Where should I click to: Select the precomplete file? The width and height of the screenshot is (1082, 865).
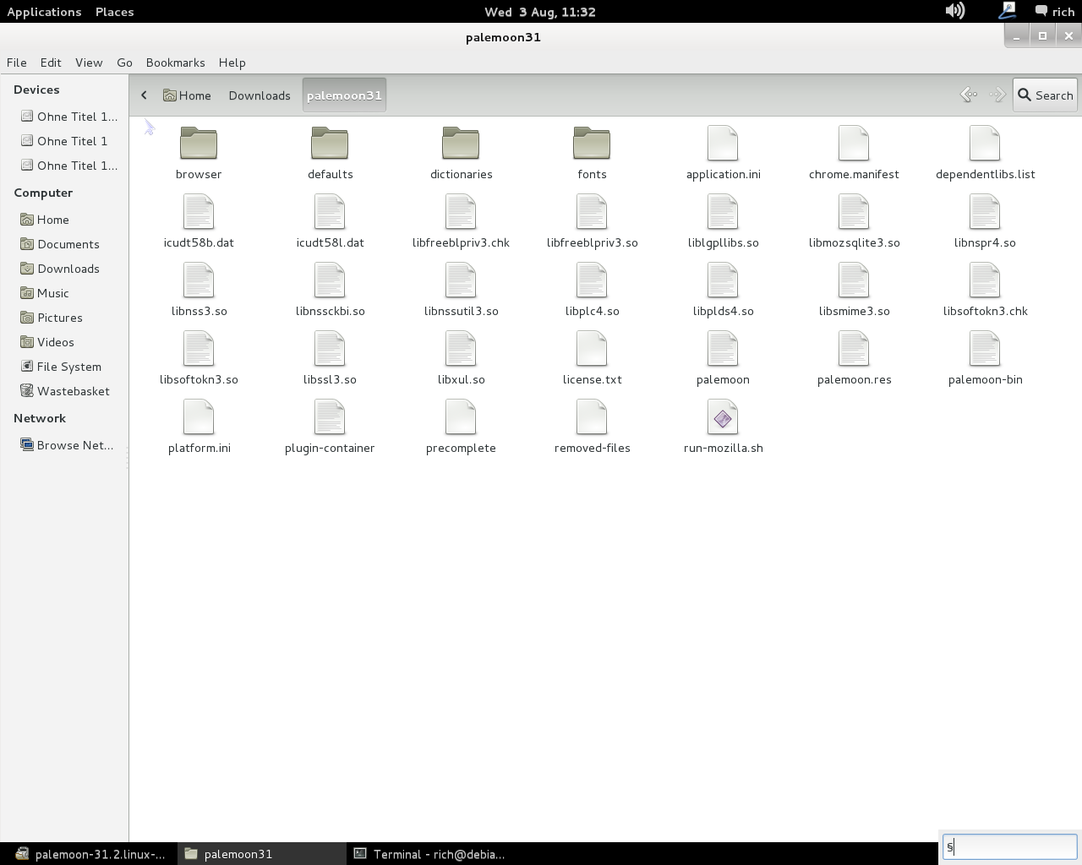pos(461,427)
